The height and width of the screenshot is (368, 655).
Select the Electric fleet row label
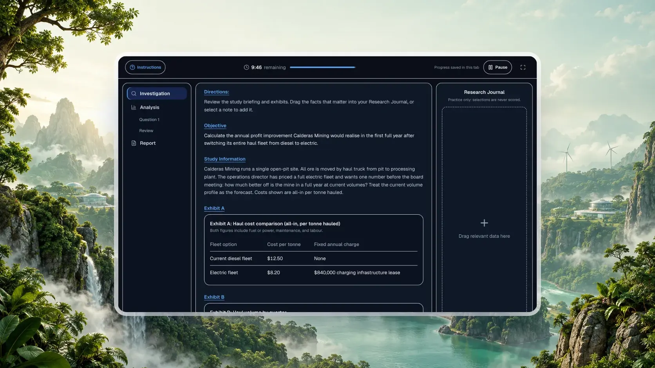pyautogui.click(x=224, y=273)
